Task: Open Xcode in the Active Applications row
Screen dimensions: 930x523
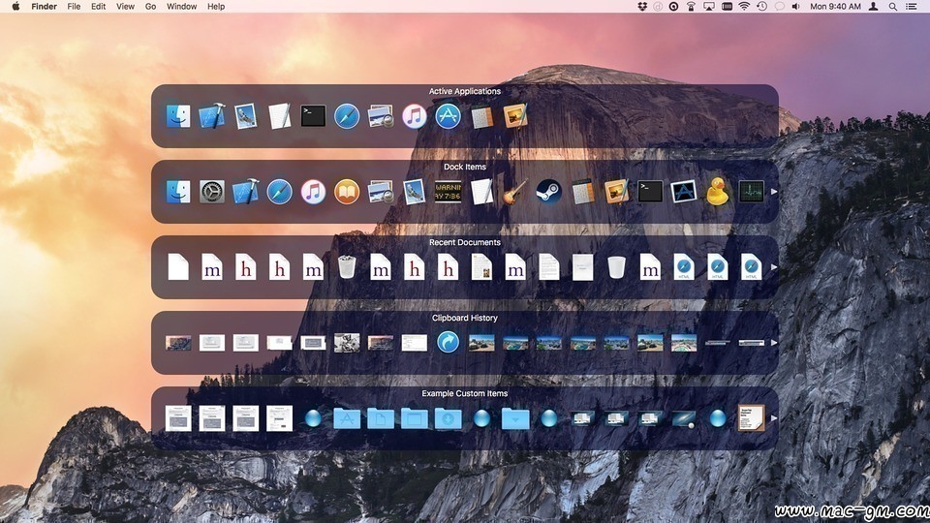Action: pyautogui.click(x=212, y=116)
